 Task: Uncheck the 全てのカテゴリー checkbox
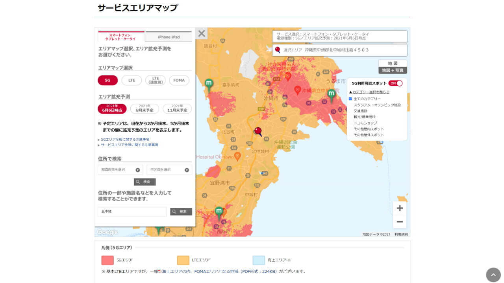(350, 99)
